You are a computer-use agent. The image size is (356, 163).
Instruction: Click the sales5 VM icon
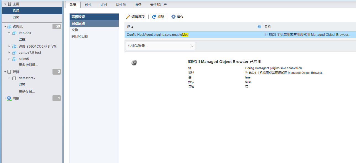[x=14, y=59]
